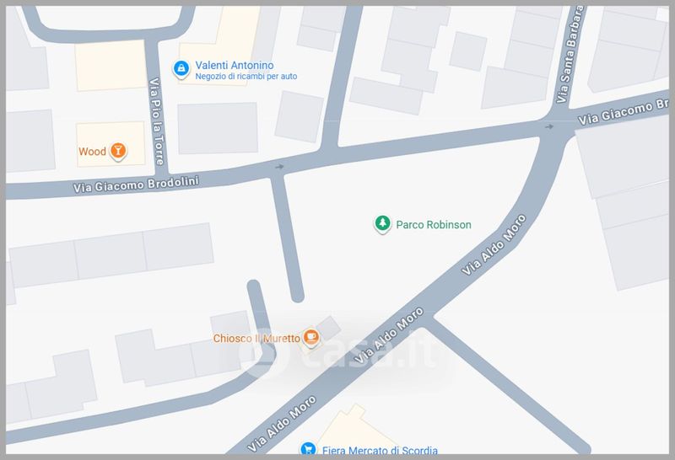The height and width of the screenshot is (460, 675).
Task: Select the Wood place label
Action: [92, 152]
